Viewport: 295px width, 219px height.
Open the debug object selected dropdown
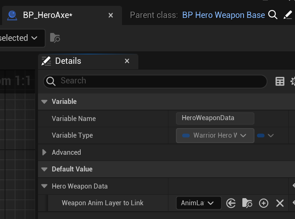[21, 38]
